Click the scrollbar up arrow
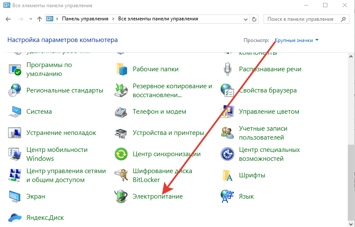 click(351, 56)
